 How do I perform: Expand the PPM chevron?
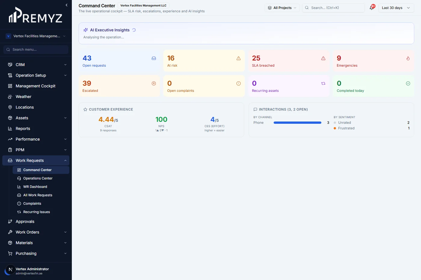tap(65, 150)
